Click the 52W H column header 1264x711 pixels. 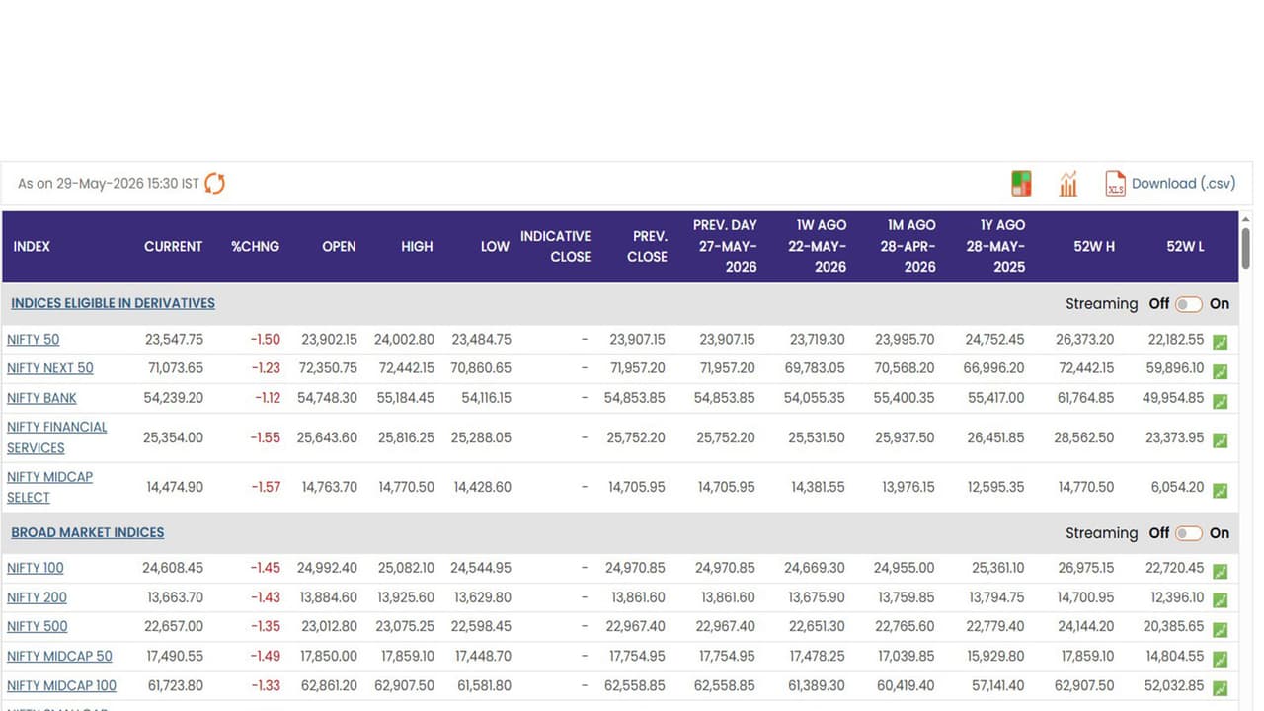click(x=1094, y=247)
